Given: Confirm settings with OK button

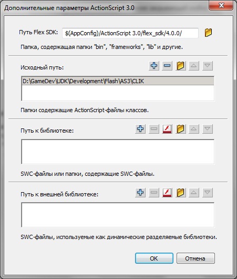Looking at the screenshot, I should pos(154,258).
